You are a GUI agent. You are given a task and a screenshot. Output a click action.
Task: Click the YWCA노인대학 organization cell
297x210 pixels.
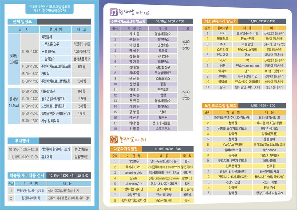pyautogui.click(x=233, y=144)
